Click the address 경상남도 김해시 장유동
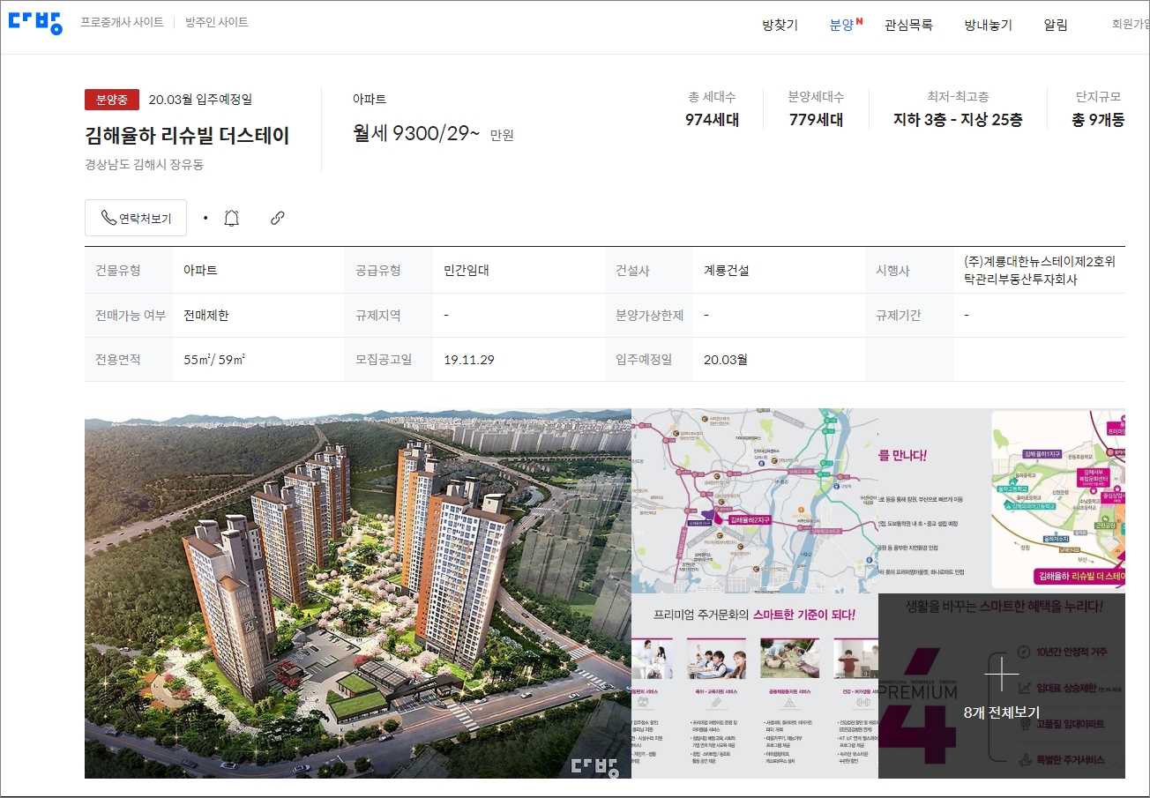The height and width of the screenshot is (798, 1150). 145,164
